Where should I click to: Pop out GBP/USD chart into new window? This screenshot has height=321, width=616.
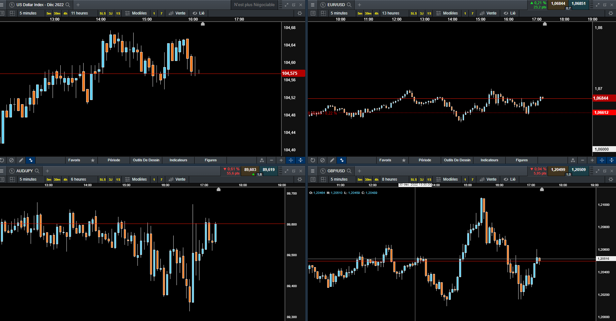tap(605, 171)
